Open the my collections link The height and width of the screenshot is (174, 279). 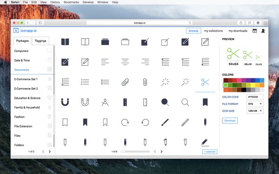tap(213, 31)
